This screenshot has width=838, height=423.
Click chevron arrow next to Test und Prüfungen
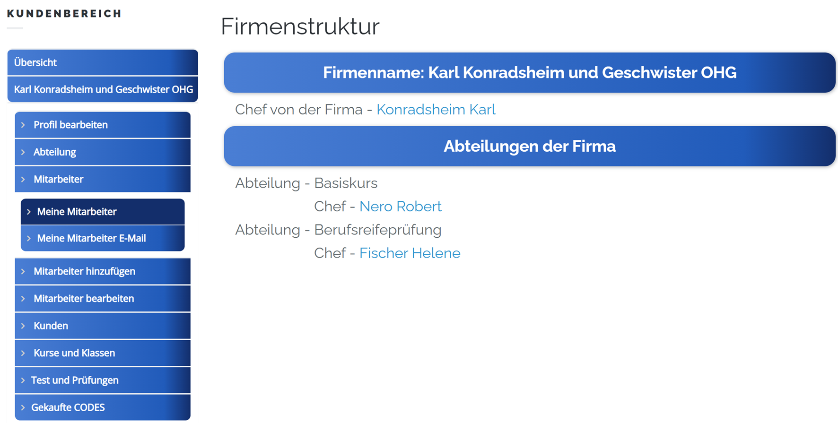coord(23,380)
